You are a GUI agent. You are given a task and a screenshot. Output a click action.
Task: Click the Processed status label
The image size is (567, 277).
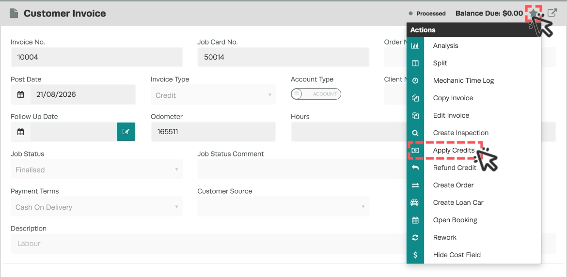coord(431,14)
